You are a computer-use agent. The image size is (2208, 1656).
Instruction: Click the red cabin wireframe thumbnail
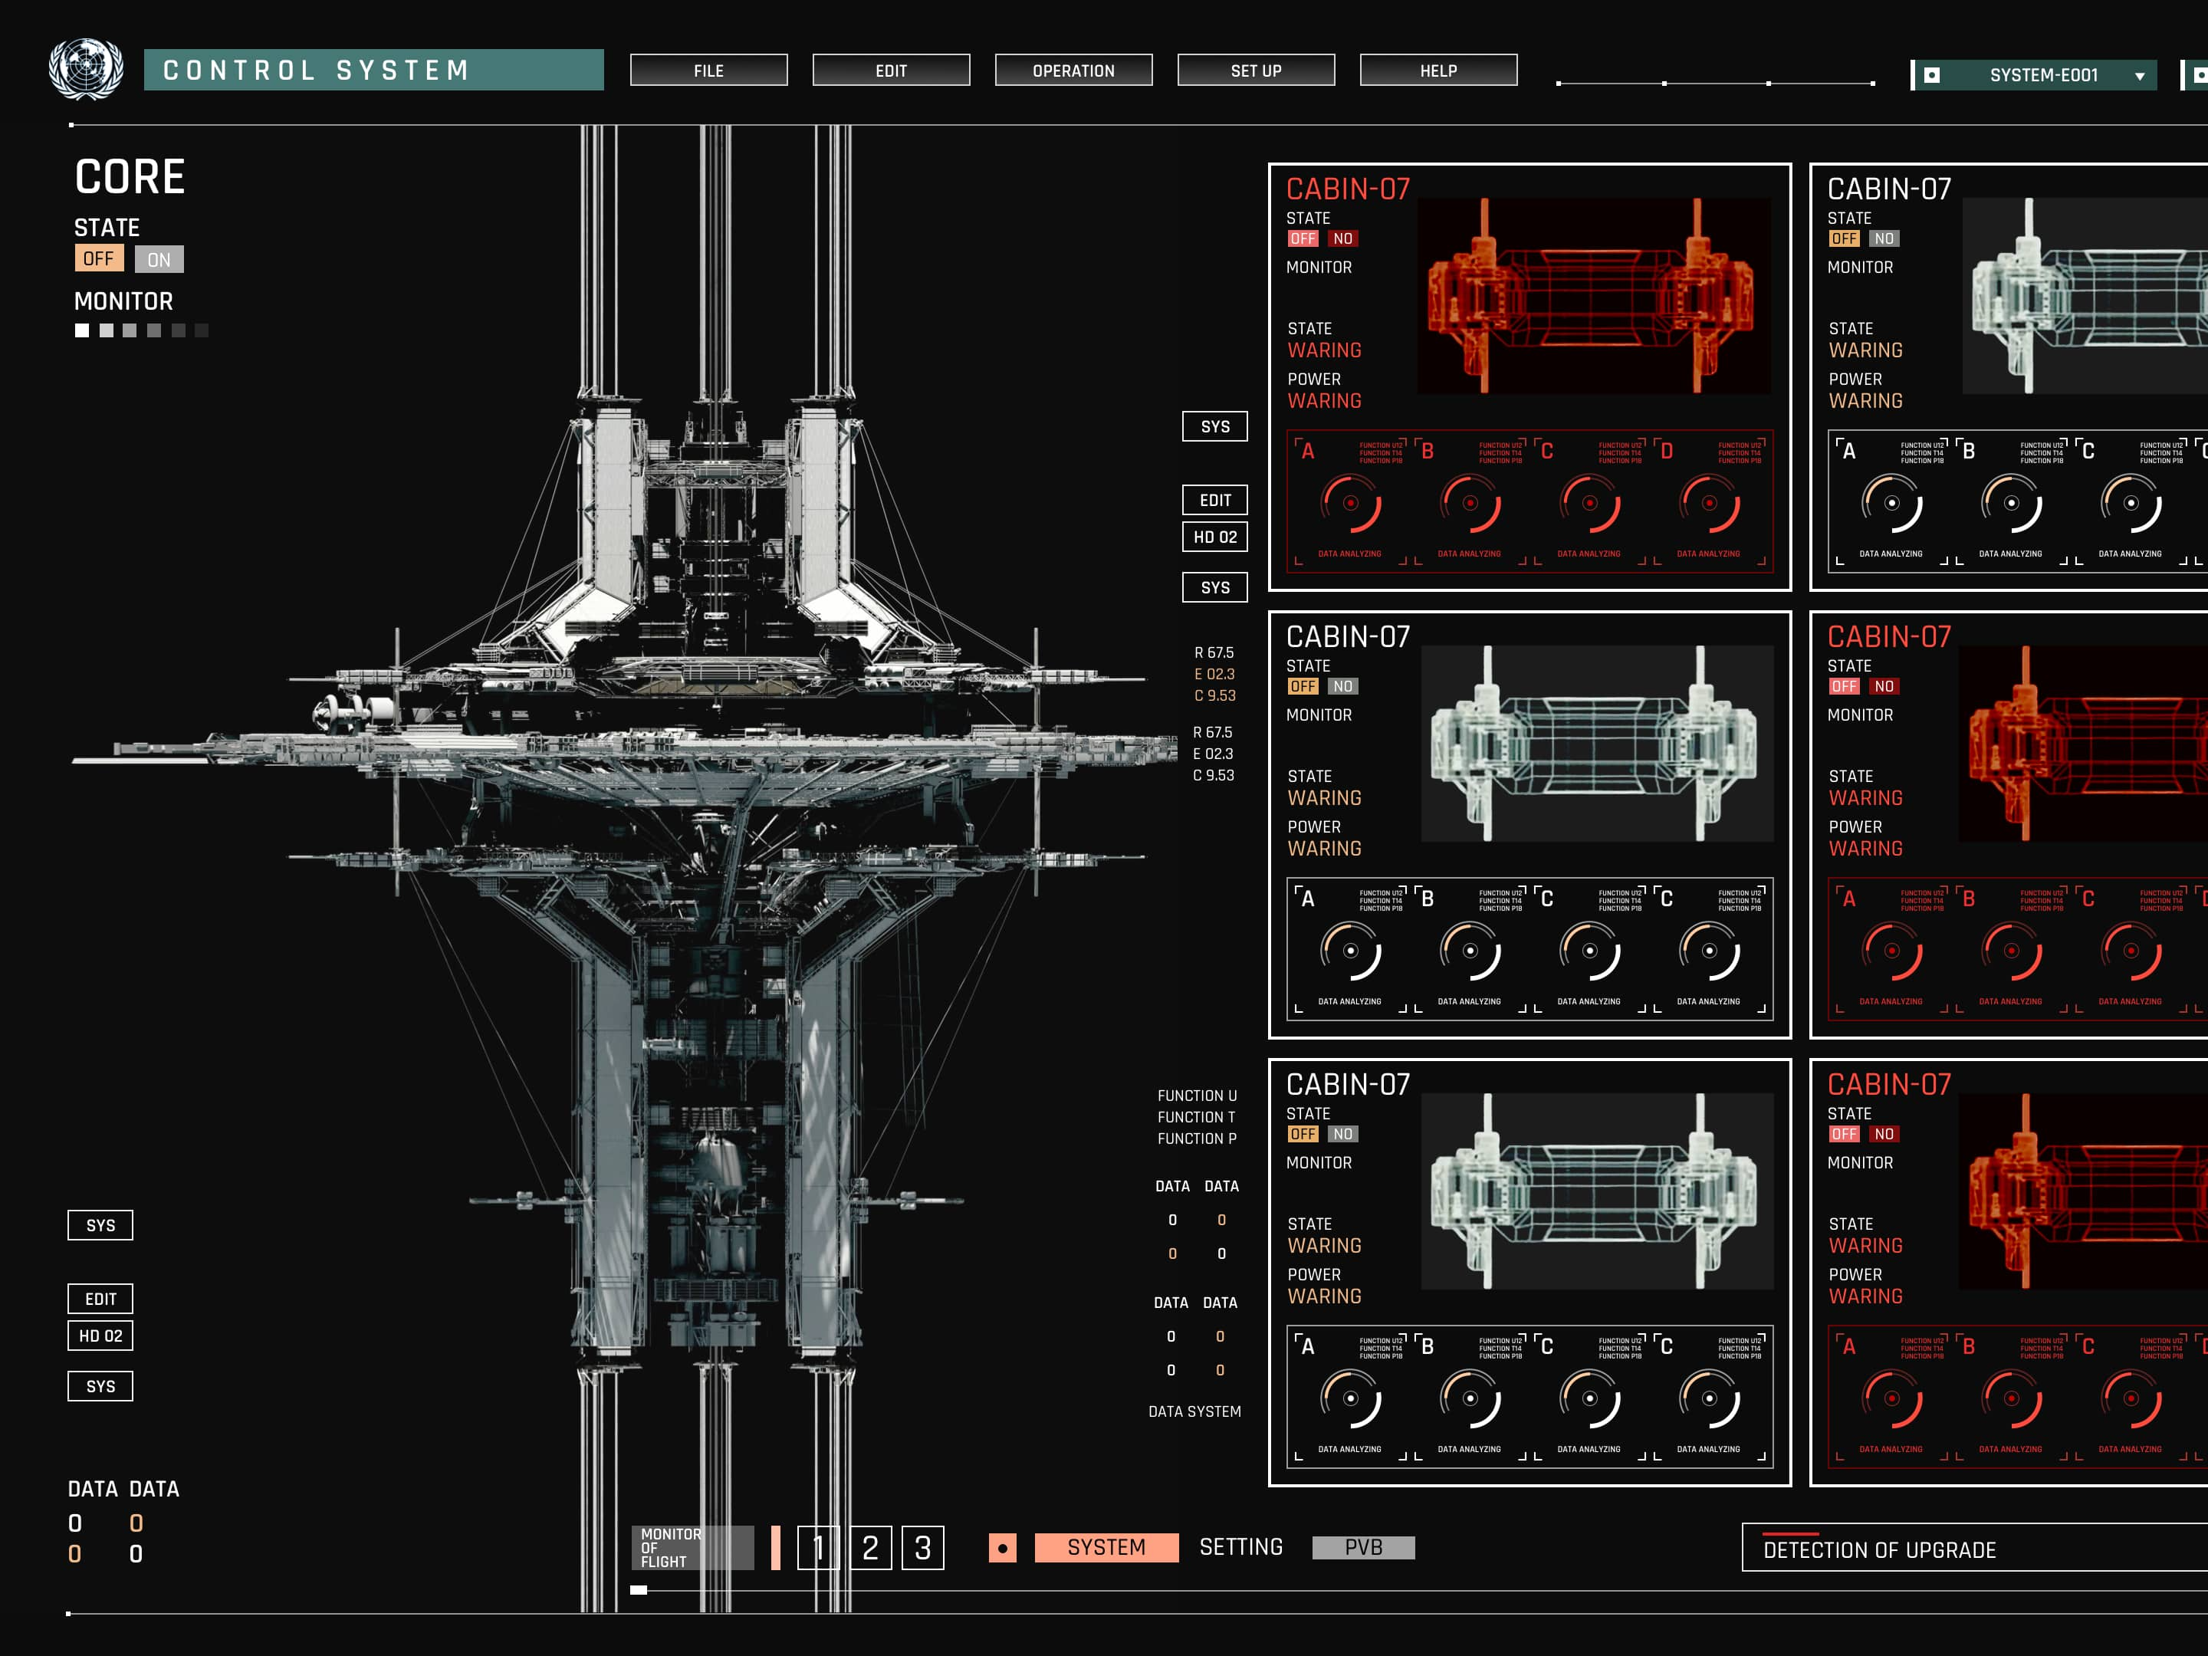[1593, 295]
